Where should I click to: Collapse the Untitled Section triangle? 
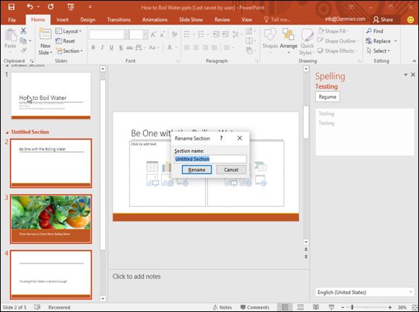click(7, 132)
